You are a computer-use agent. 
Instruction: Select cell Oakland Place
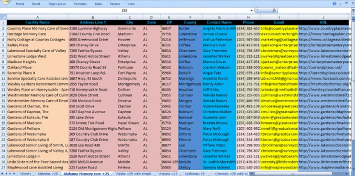click(x=37, y=67)
